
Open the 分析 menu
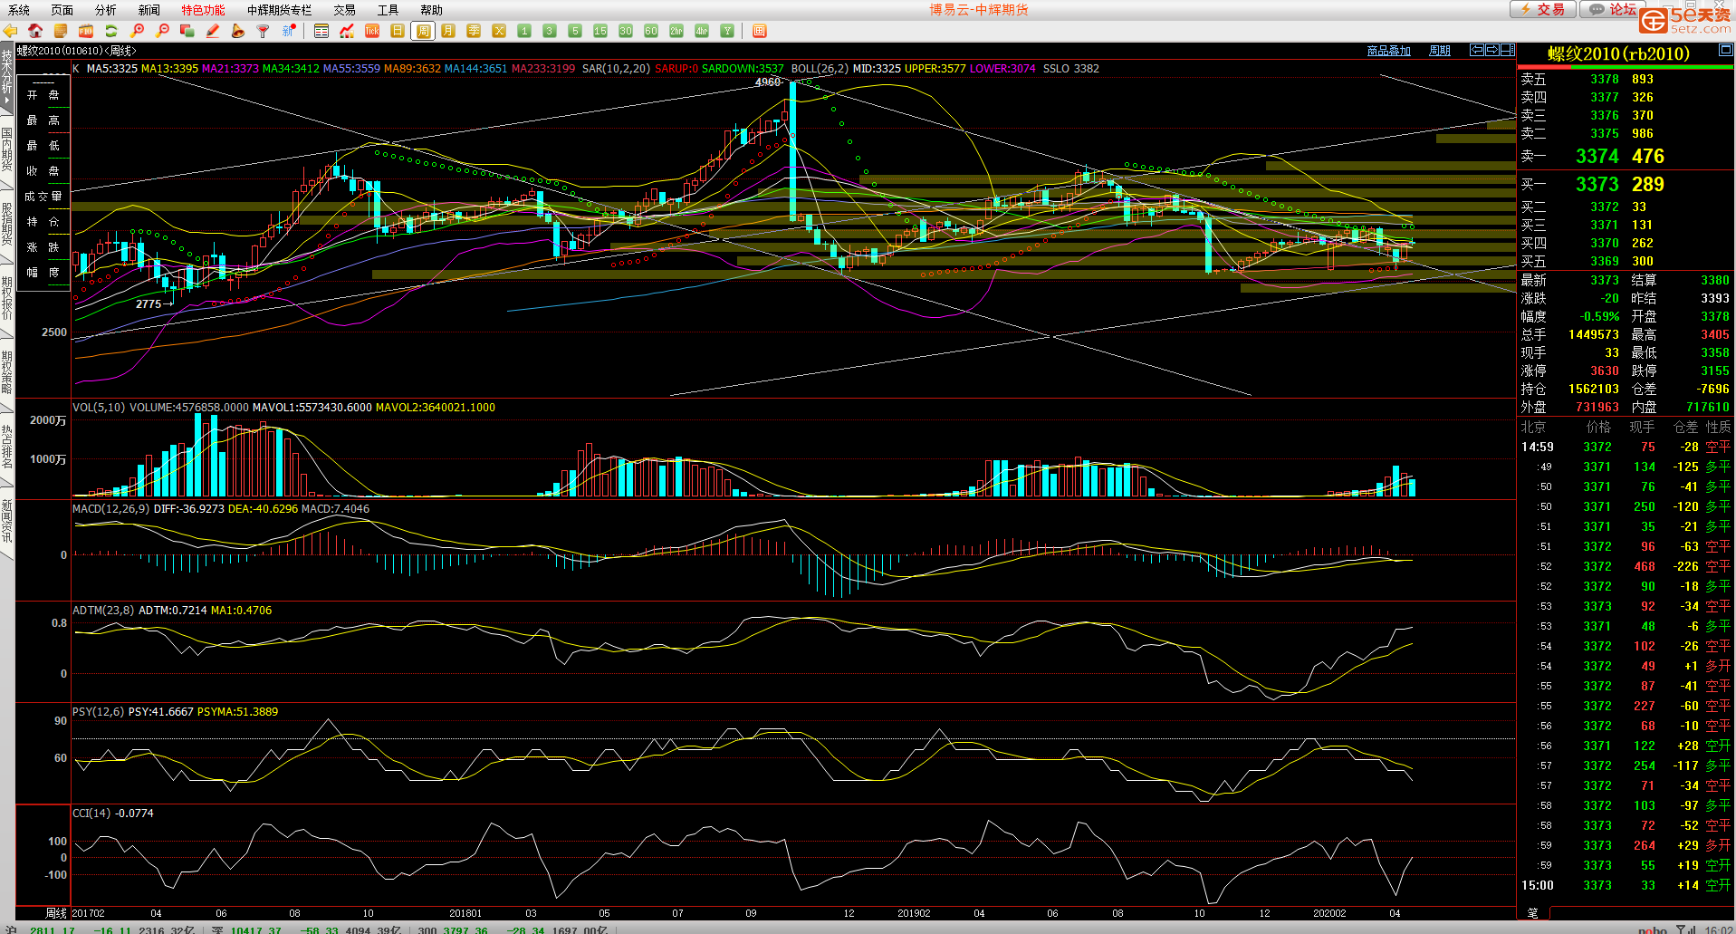coord(106,10)
